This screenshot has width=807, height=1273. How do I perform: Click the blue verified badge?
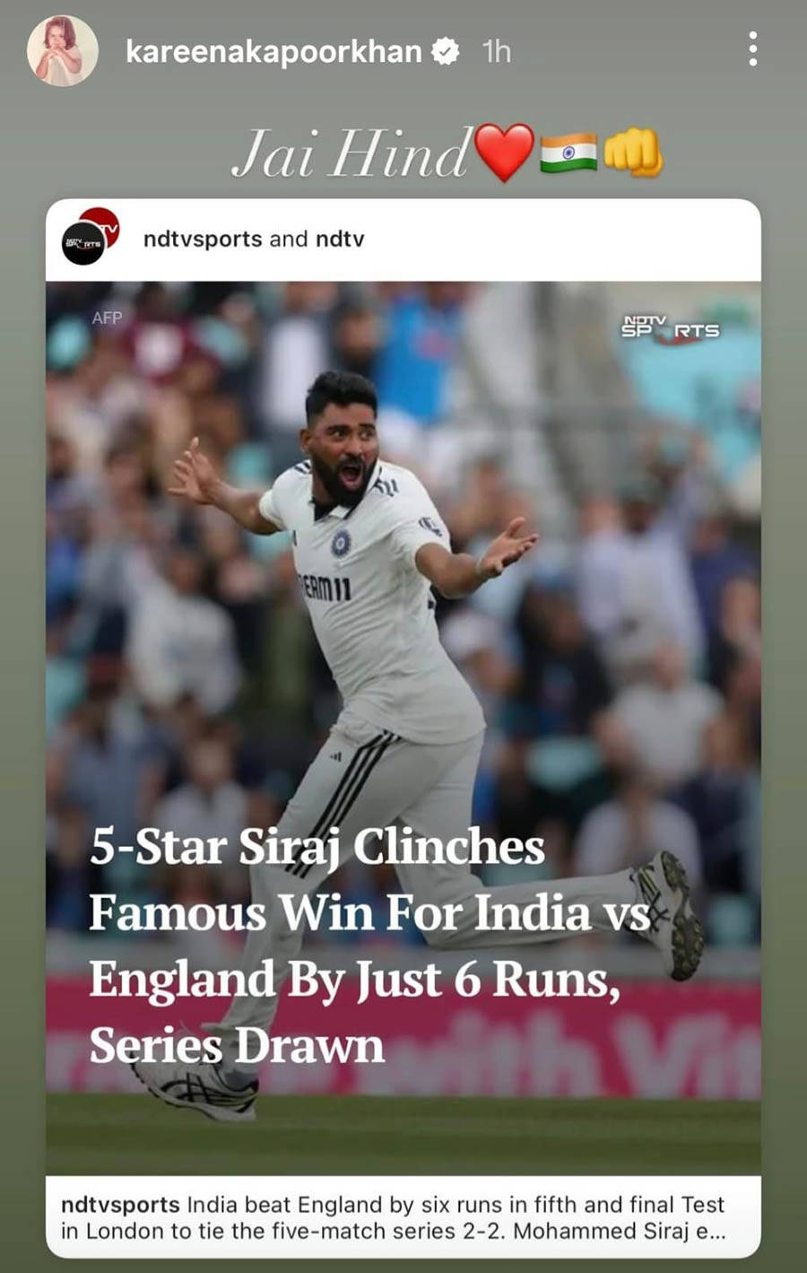(446, 52)
